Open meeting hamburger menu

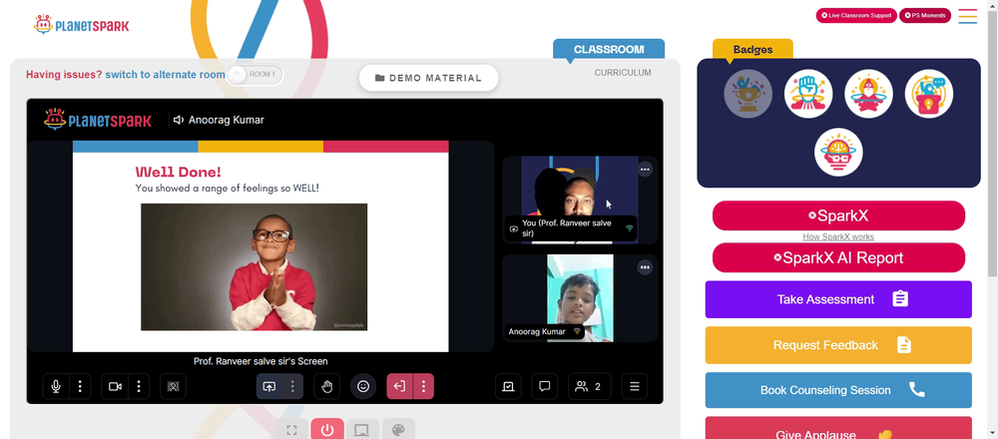[635, 386]
